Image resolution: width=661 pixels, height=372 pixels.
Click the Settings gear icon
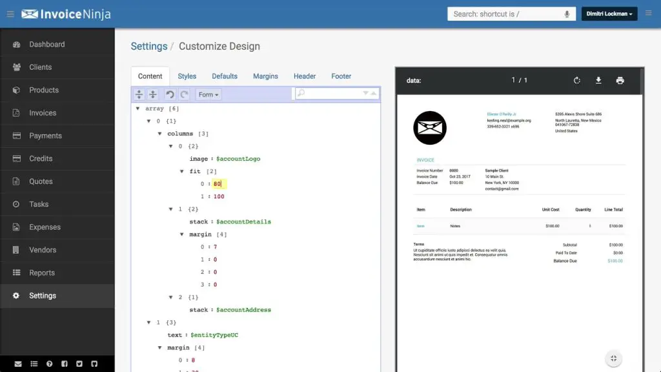click(x=16, y=295)
